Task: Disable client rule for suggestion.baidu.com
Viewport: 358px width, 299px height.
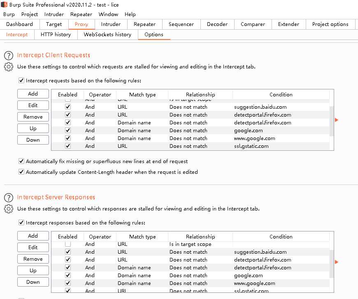Action: [x=68, y=107]
